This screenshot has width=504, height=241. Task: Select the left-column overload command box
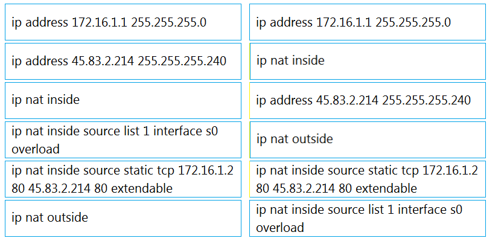(x=123, y=140)
